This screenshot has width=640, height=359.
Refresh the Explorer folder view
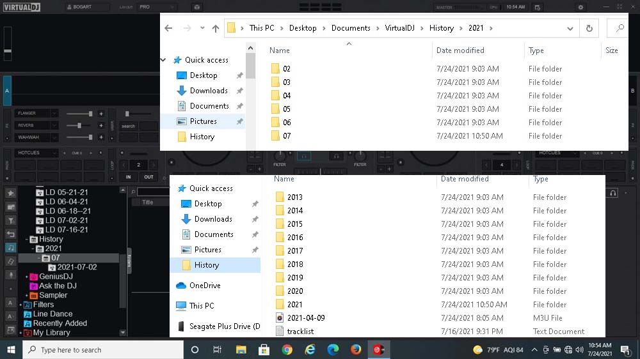[x=589, y=28]
